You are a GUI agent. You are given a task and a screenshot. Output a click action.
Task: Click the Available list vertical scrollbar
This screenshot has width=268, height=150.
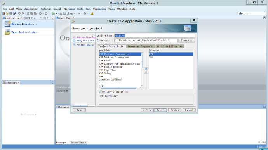pos(142,69)
